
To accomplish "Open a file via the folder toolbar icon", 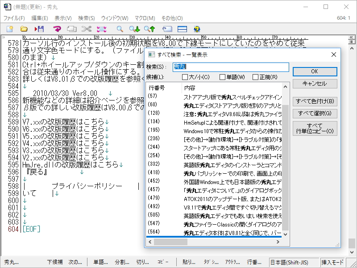I will coord(24,28).
